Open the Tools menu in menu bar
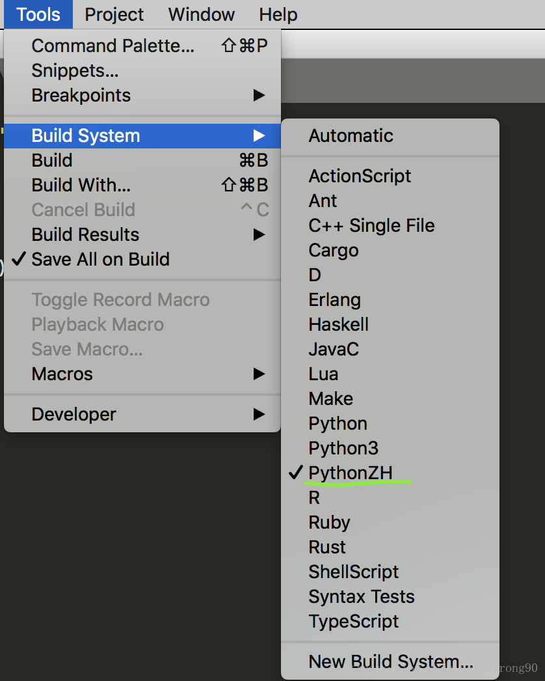Screen dimensions: 545x681 point(38,14)
